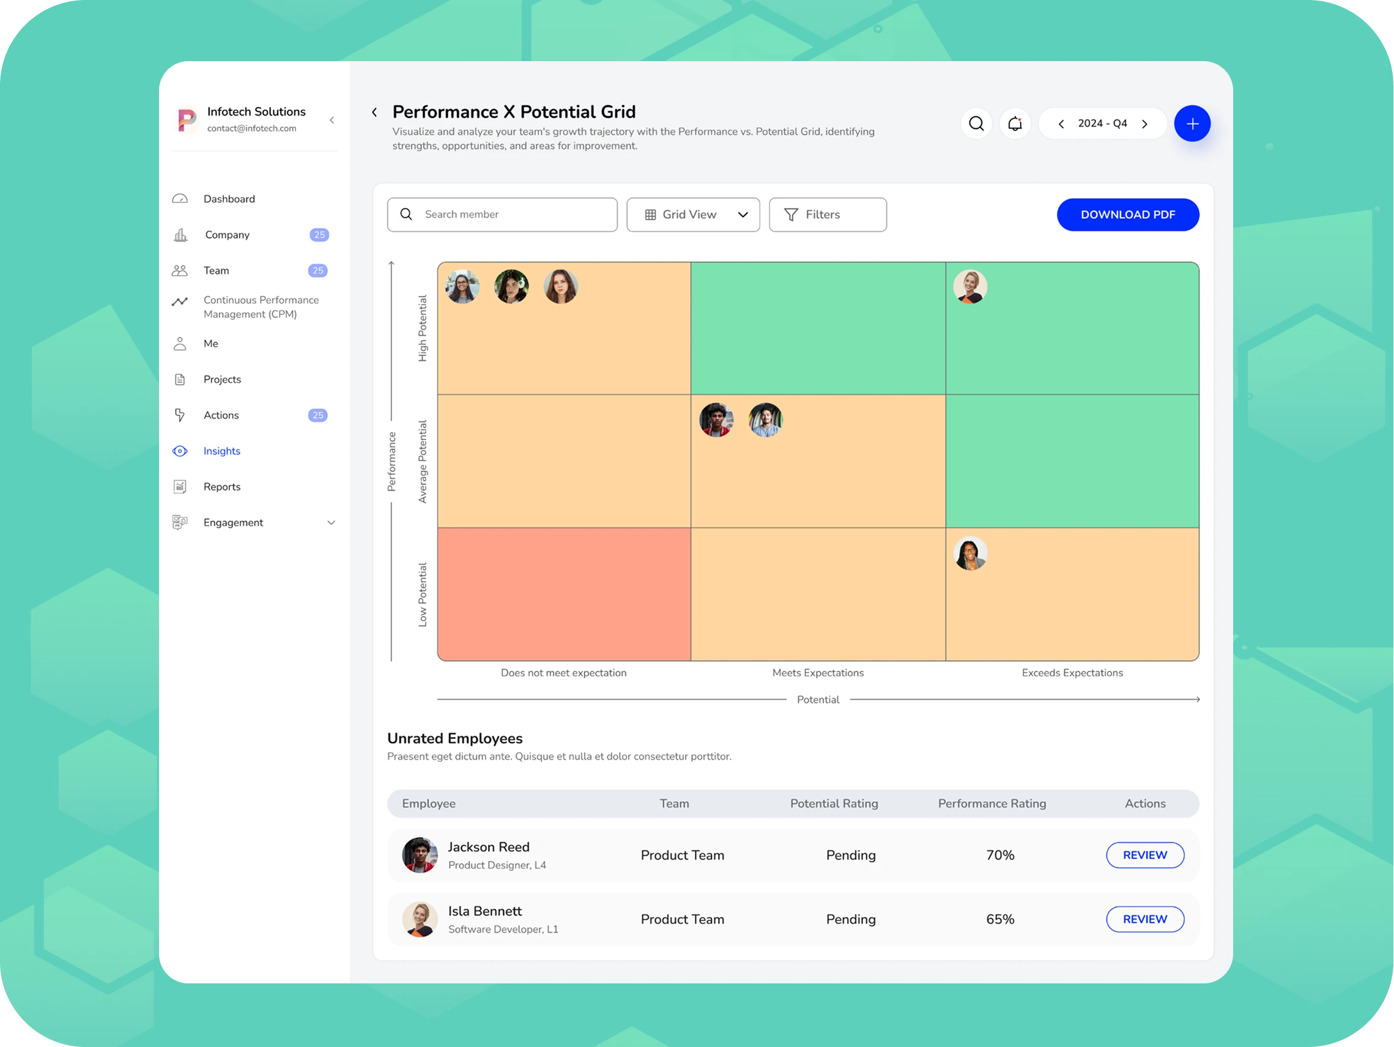The image size is (1394, 1047).
Task: Click the blue plus add button
Action: (1192, 124)
